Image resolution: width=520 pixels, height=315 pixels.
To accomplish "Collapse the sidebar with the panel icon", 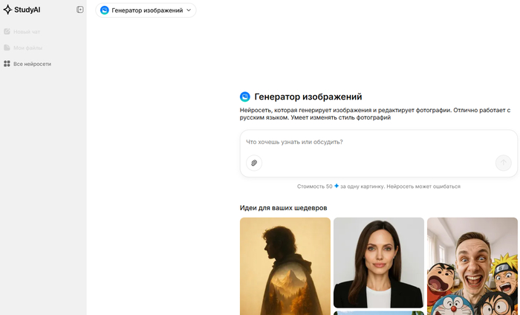I will click(80, 10).
